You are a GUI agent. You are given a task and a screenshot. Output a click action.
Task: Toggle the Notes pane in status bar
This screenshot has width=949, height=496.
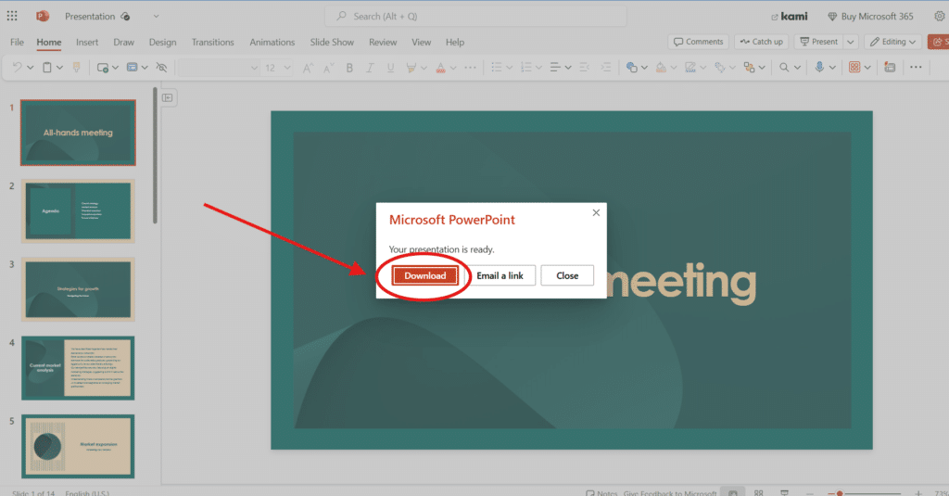(x=601, y=493)
